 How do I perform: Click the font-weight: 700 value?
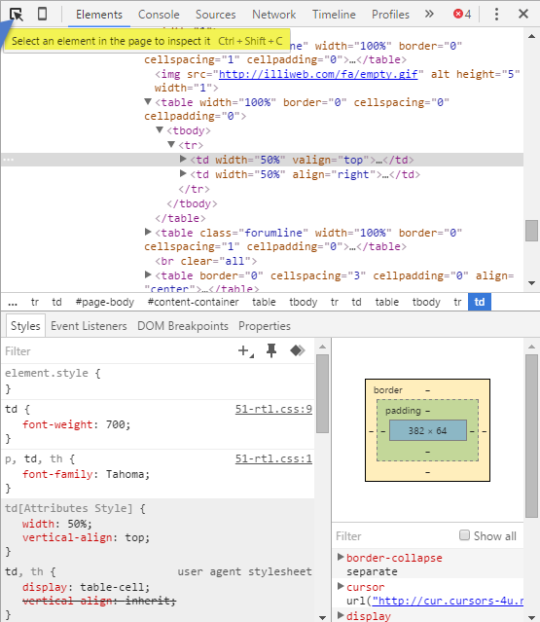(118, 424)
